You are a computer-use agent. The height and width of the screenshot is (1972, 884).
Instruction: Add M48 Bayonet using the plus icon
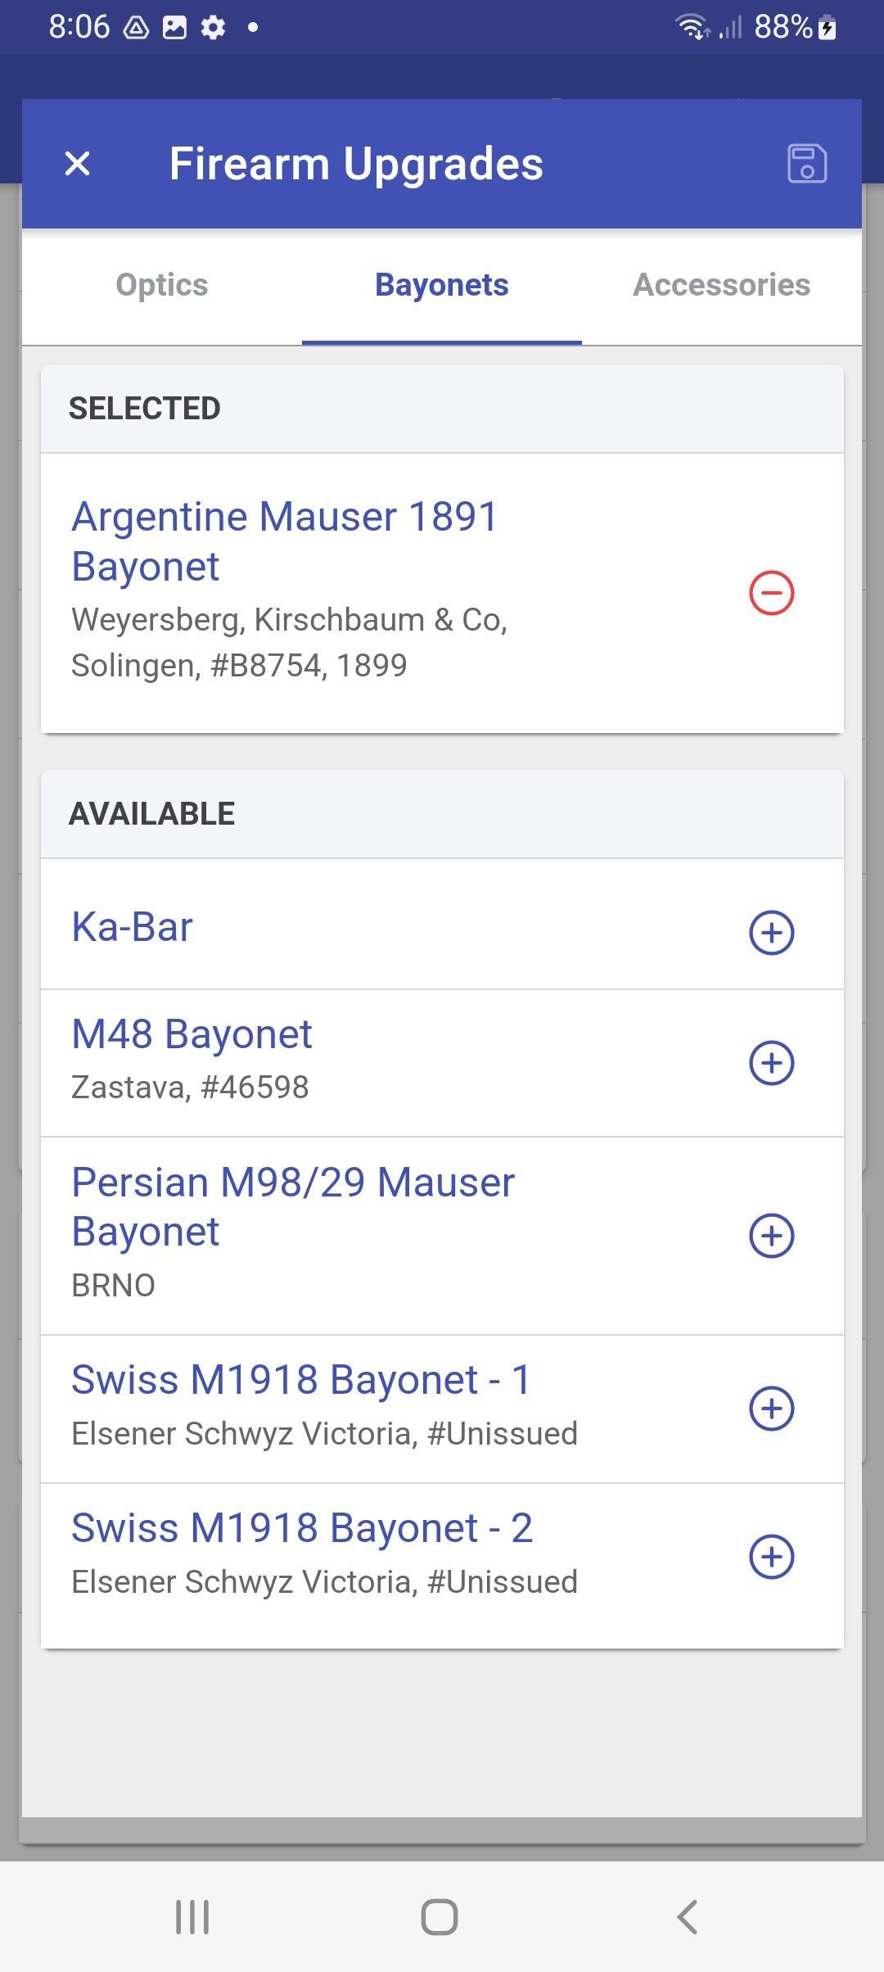772,1063
